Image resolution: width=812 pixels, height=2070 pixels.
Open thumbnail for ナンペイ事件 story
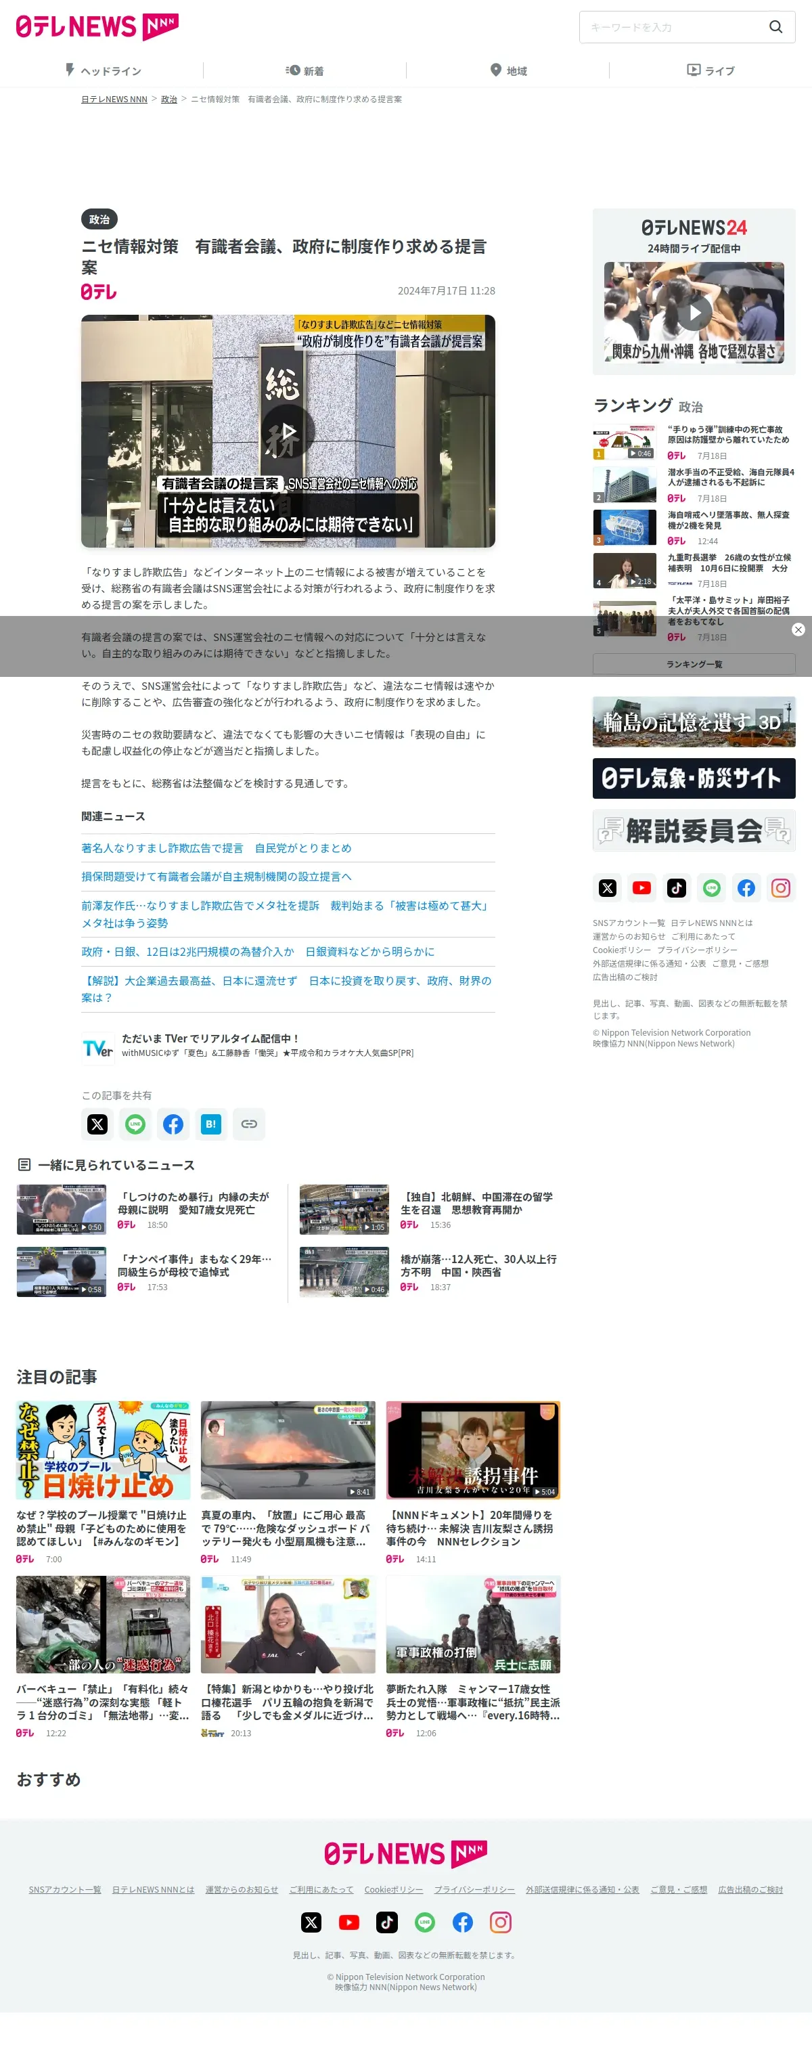61,1271
